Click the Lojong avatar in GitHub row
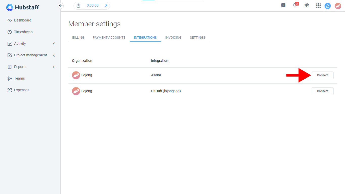Image resolution: width=345 pixels, height=194 pixels. pos(76,91)
